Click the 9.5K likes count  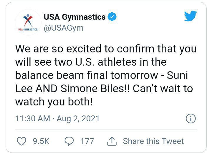click(x=40, y=141)
